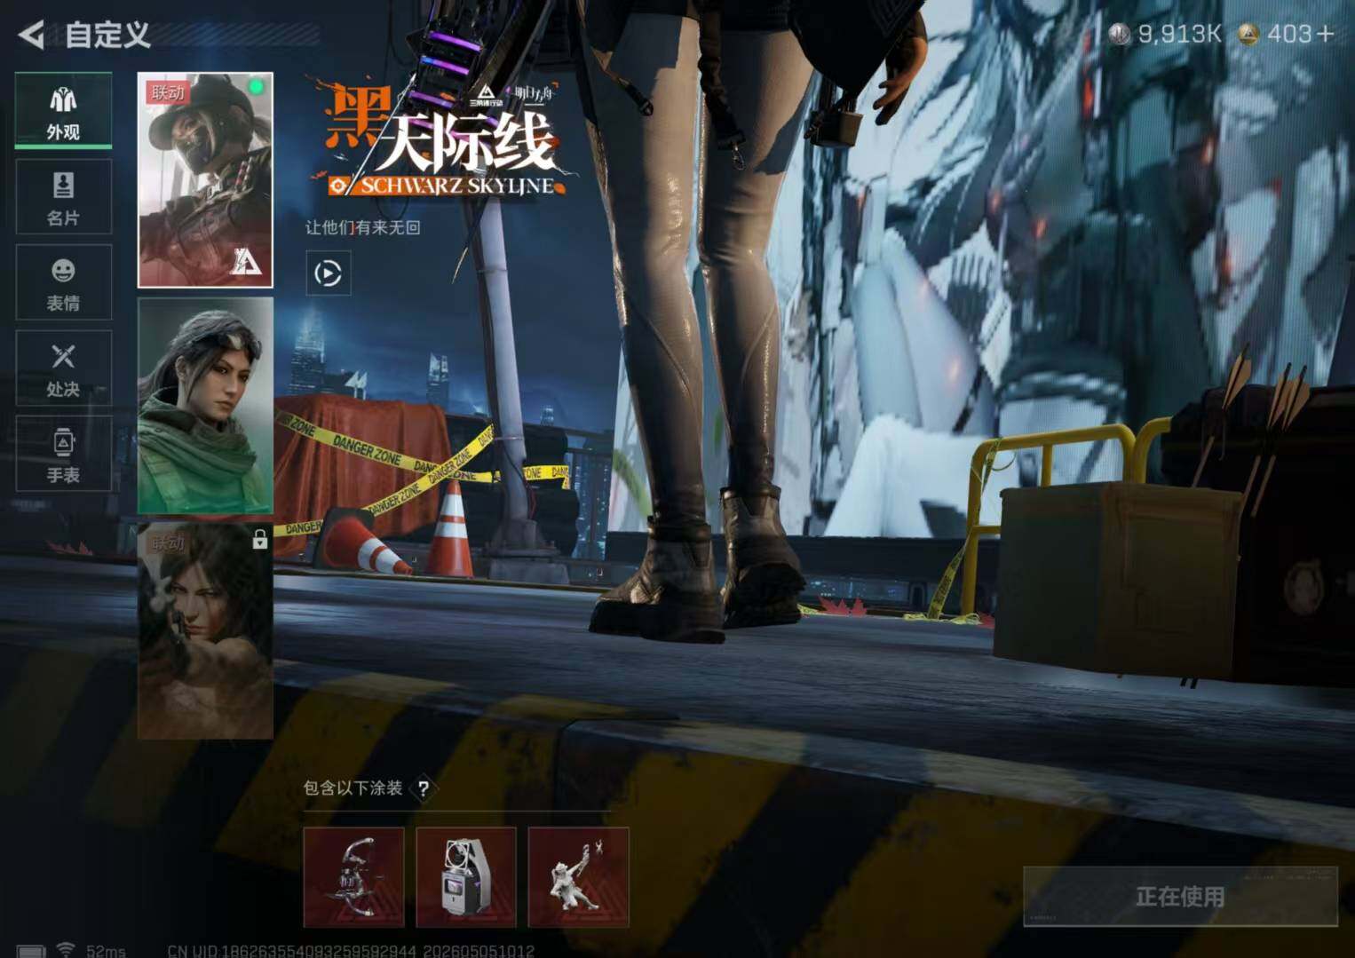The height and width of the screenshot is (958, 1355).
Task: Click the gold triangle currency icon
Action: [x=1248, y=34]
